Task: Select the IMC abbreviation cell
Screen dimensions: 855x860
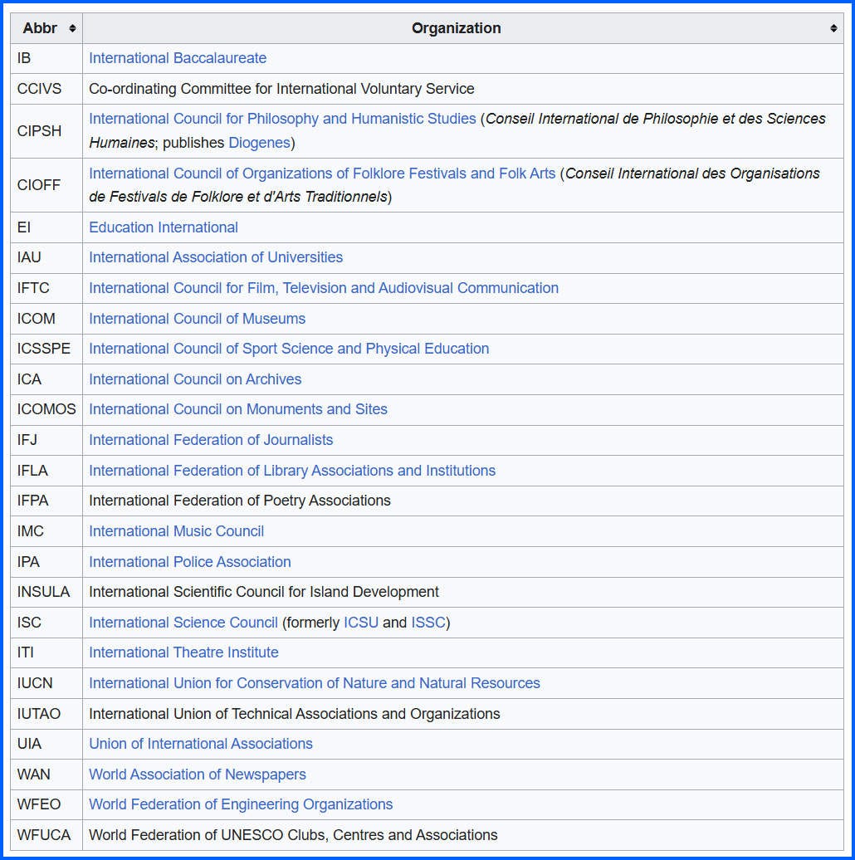Action: (x=46, y=531)
